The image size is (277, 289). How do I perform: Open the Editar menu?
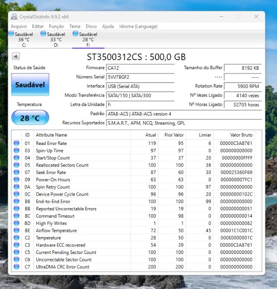coord(38,26)
